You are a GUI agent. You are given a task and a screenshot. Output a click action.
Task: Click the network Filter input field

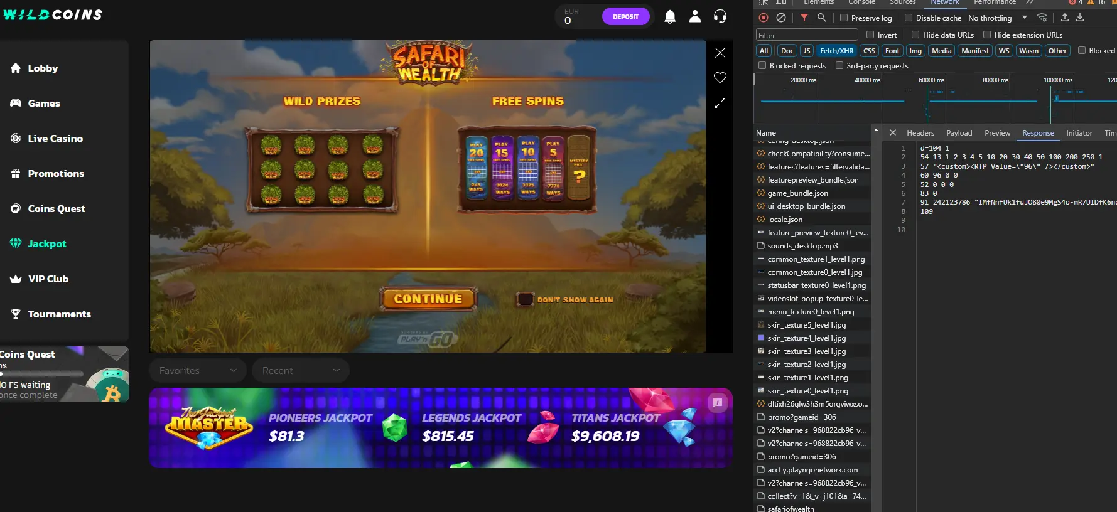(807, 35)
